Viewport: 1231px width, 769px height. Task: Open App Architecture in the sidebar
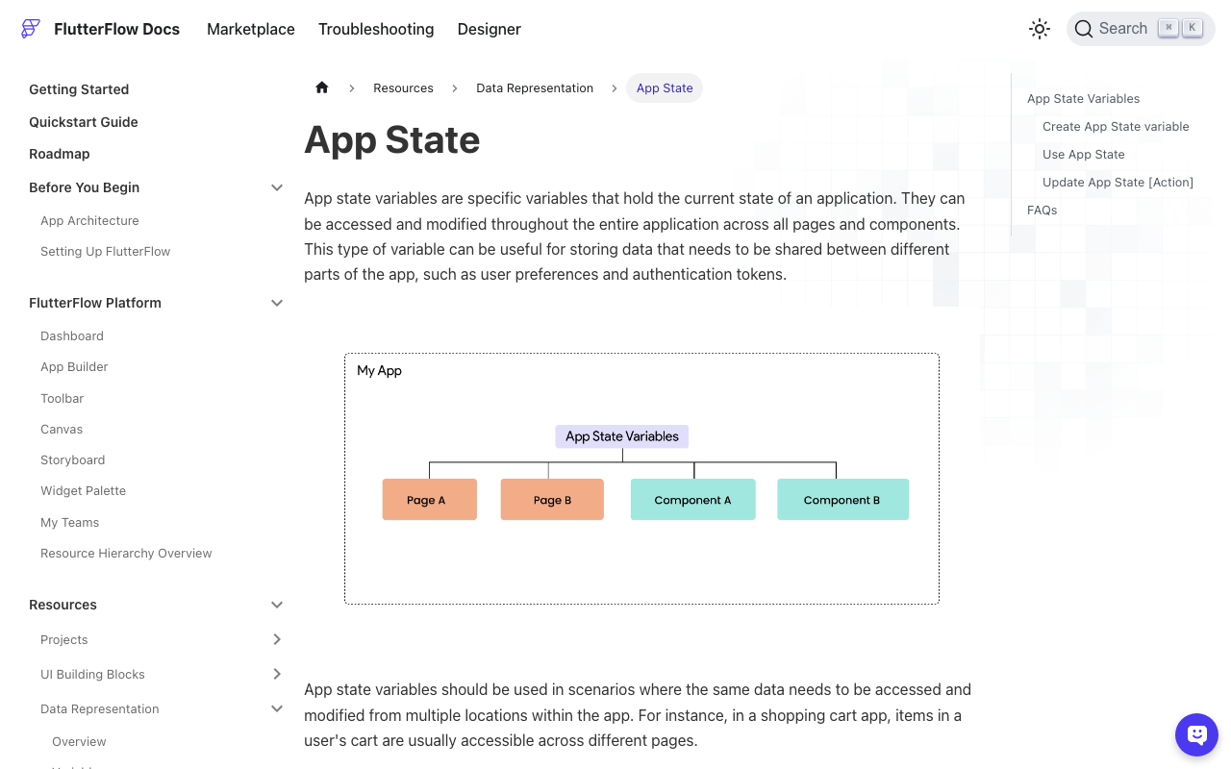tap(89, 220)
